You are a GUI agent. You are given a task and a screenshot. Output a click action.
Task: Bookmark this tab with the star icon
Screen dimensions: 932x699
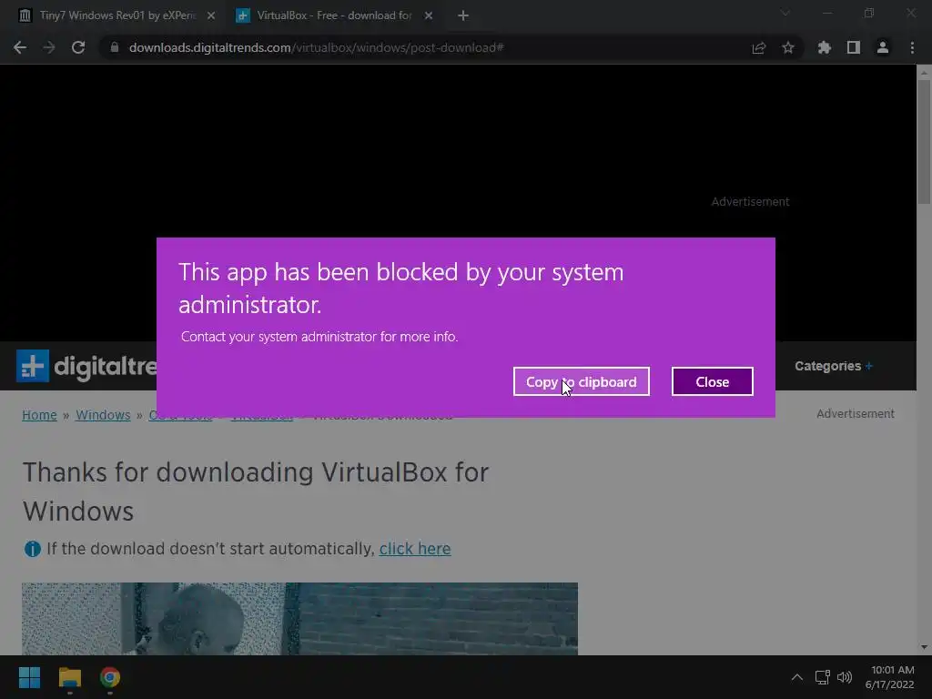tap(787, 47)
